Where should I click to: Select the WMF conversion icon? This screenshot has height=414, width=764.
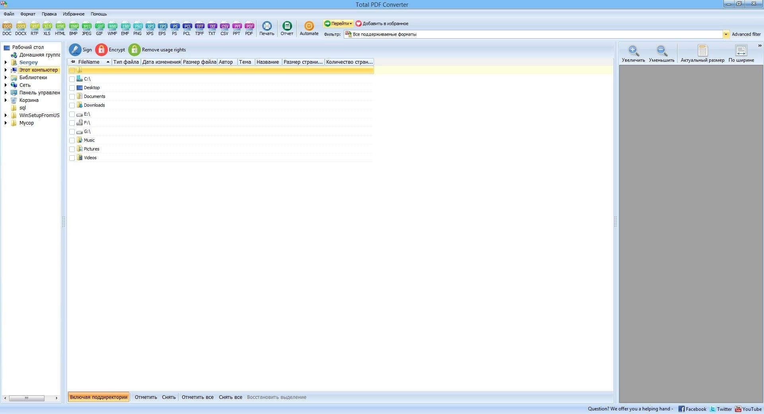point(112,29)
